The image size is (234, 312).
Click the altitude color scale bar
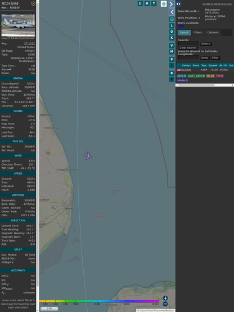[99, 301]
